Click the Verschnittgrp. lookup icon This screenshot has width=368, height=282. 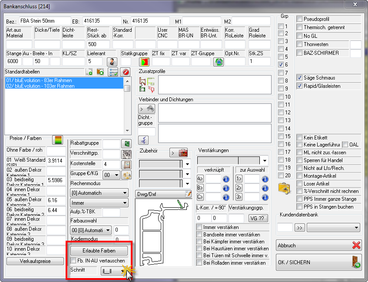point(126,154)
